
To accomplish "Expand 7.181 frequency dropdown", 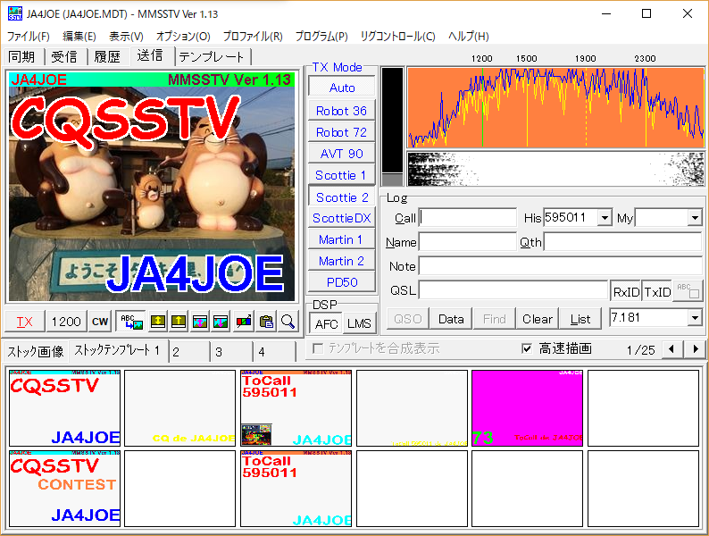I will [x=695, y=317].
